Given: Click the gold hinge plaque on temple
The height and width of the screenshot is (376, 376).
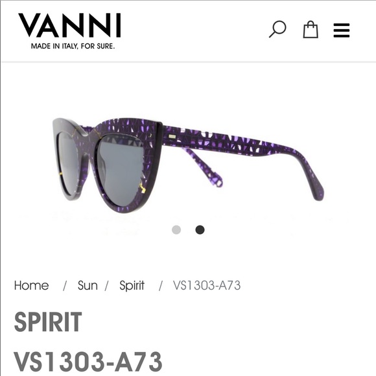Looking at the screenshot, I should 172,136.
